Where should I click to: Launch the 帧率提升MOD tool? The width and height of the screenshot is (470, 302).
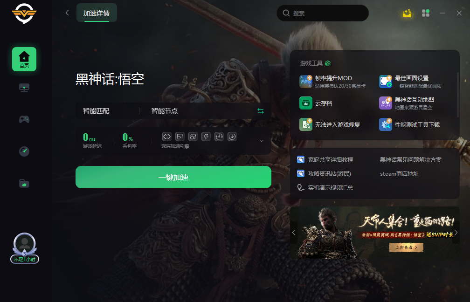coord(333,82)
